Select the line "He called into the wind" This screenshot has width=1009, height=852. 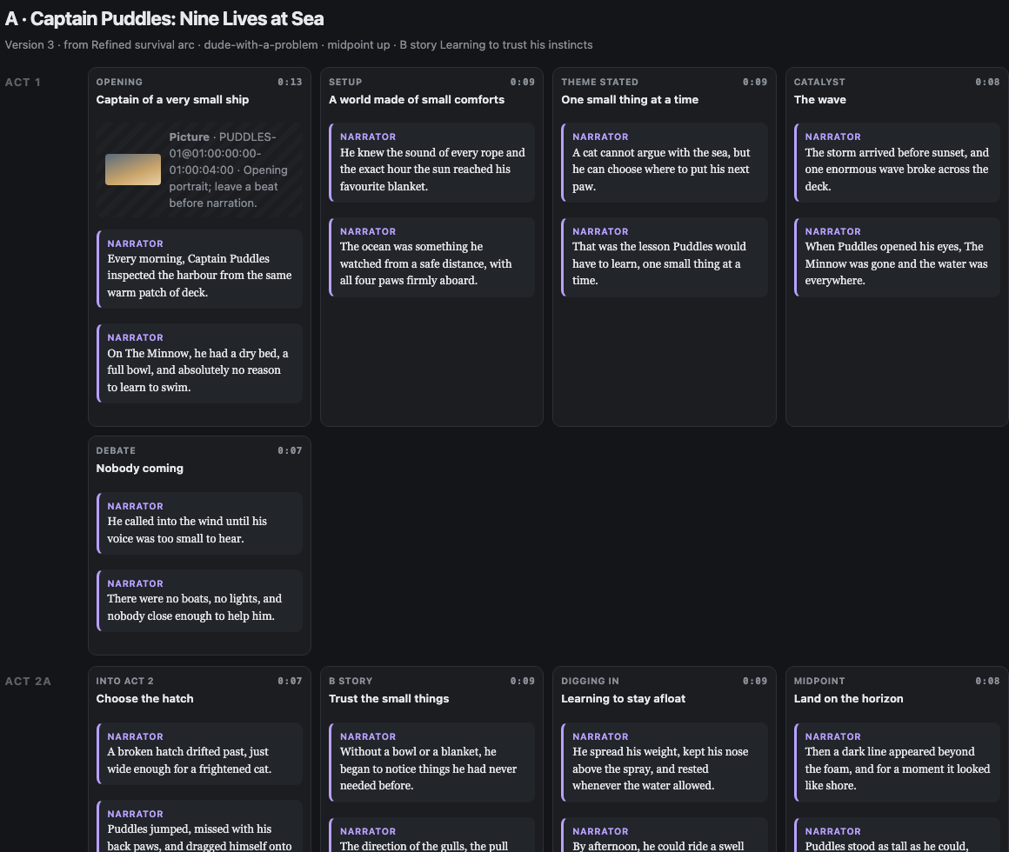tap(199, 523)
